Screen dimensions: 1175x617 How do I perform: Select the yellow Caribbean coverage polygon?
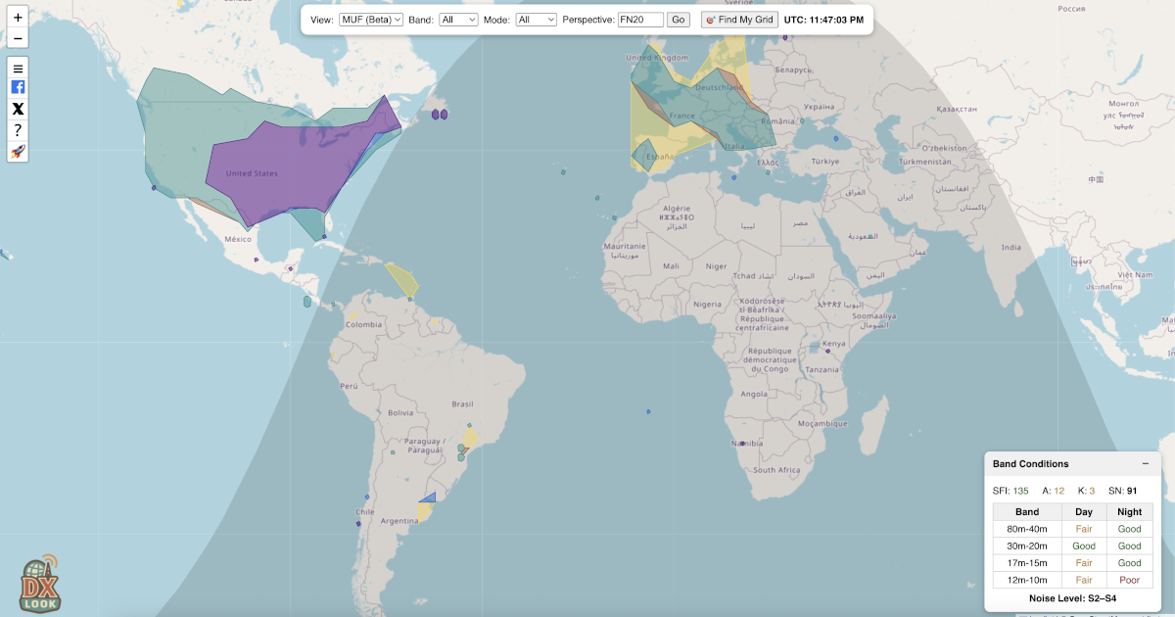(x=403, y=280)
